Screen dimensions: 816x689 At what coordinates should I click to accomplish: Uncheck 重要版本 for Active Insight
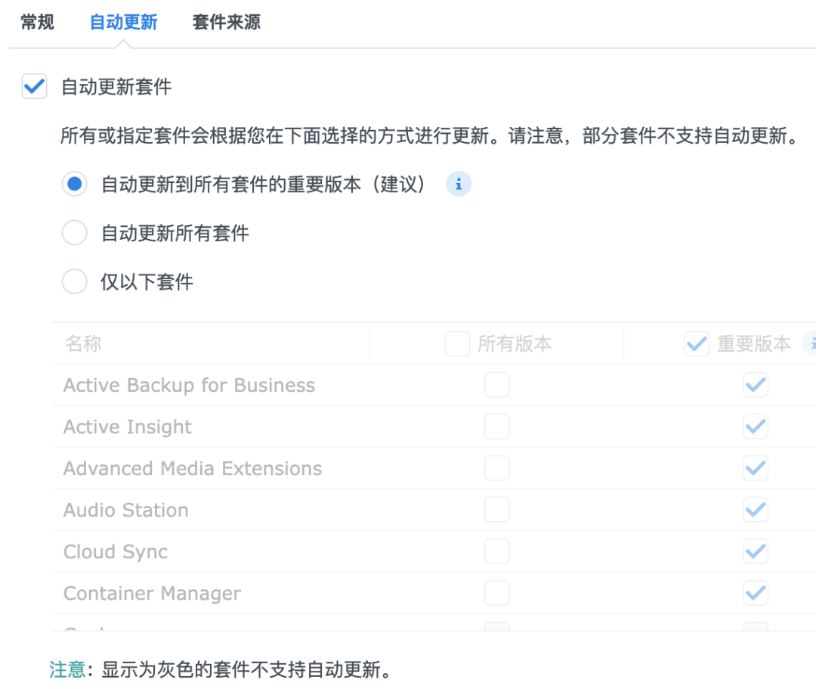756,427
